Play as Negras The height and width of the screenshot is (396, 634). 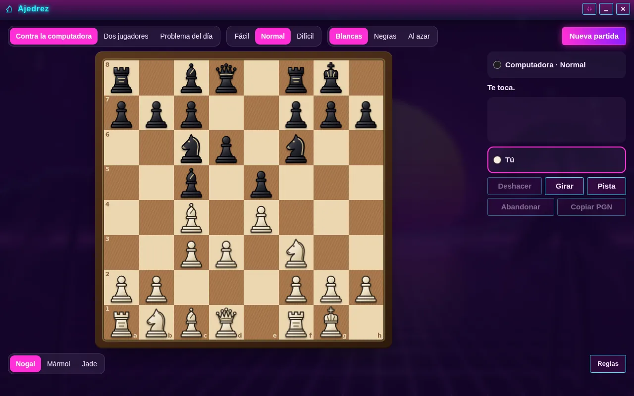[385, 36]
